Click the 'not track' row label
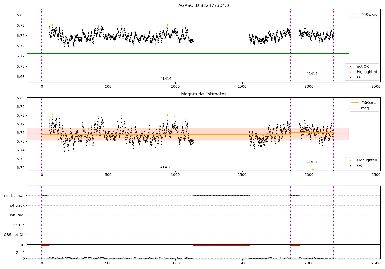This screenshot has height=269, width=385. click(x=16, y=205)
